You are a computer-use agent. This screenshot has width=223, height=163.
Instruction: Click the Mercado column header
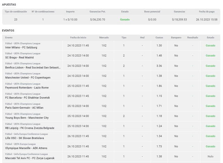click(104, 37)
